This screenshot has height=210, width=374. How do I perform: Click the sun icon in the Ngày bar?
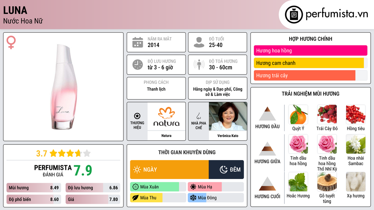tap(137, 170)
